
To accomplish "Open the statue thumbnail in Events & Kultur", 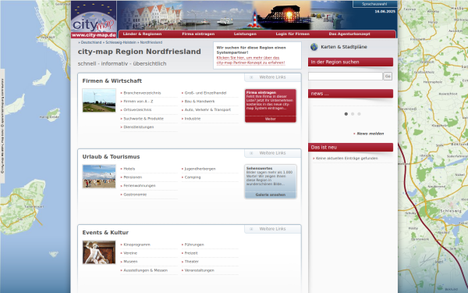I will click(99, 252).
